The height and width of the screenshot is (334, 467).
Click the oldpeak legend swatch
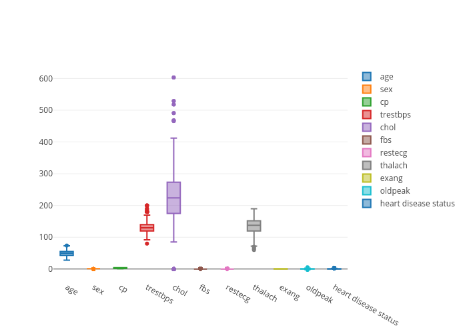pyautogui.click(x=367, y=191)
